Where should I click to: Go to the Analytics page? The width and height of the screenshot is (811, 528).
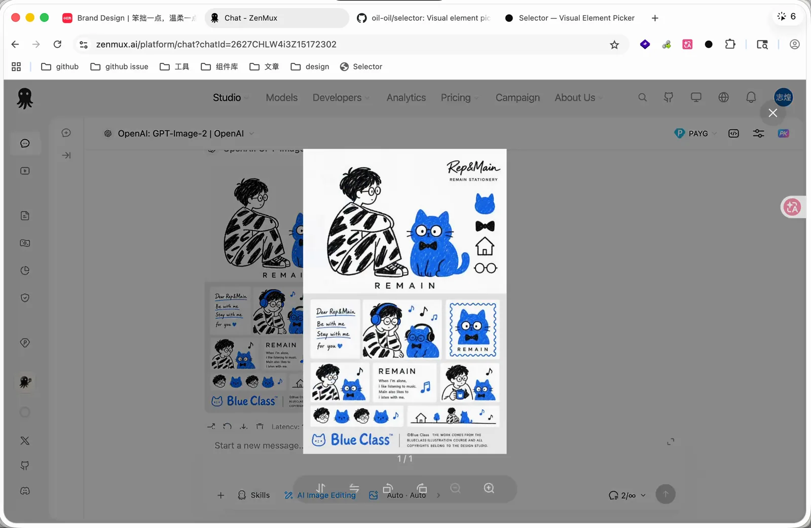pos(406,98)
